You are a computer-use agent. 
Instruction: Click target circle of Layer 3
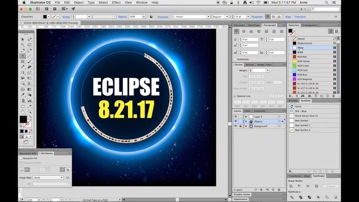coord(279,117)
